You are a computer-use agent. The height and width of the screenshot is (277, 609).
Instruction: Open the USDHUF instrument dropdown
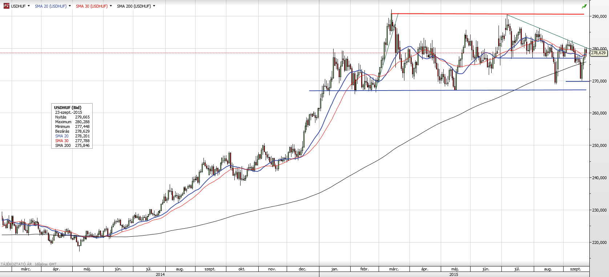coord(29,6)
